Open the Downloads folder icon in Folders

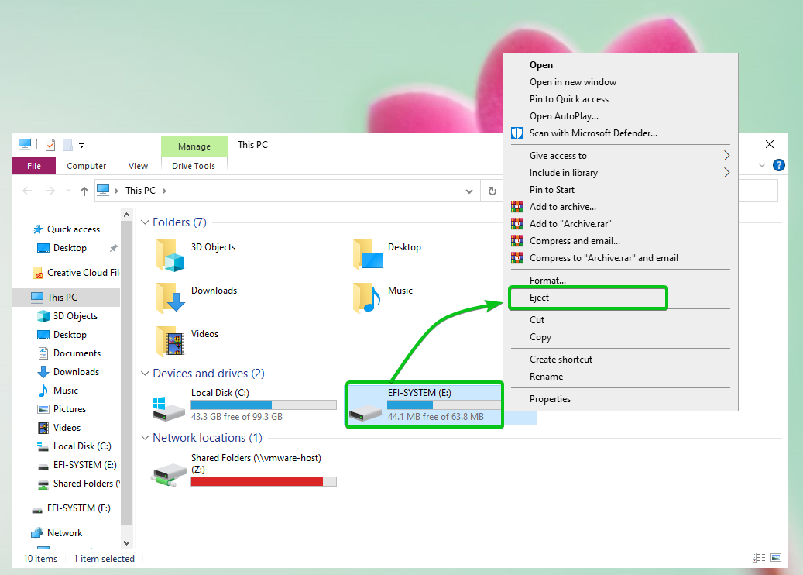point(170,297)
